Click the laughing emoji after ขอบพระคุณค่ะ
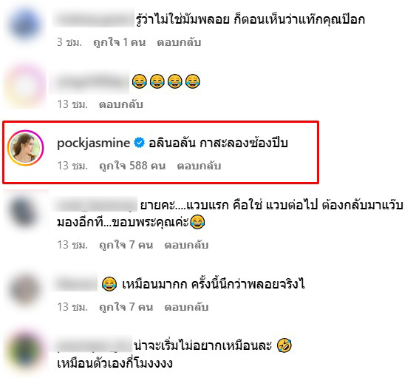Screen dimensions: 416x378 pos(197,222)
